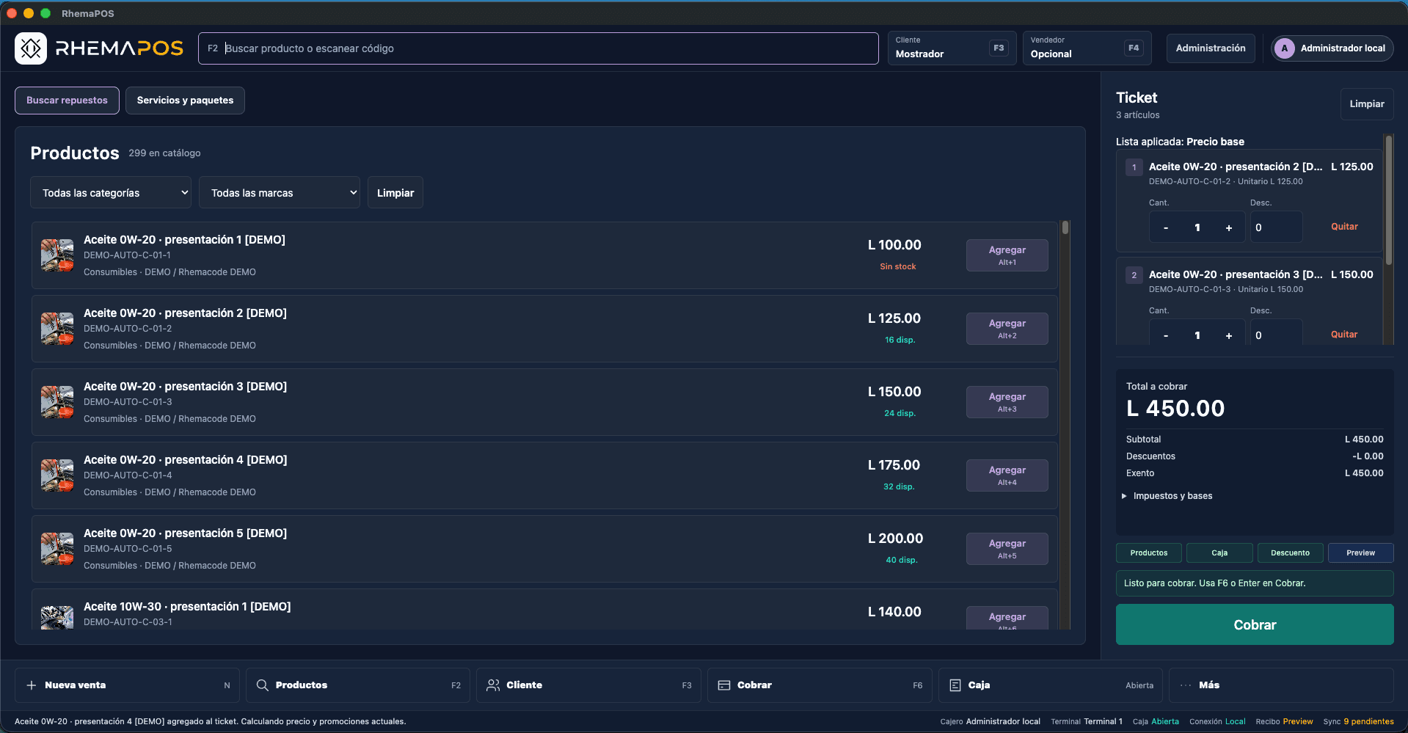Select the Preview tab in ticket panel
Image resolution: width=1408 pixels, height=733 pixels.
pyautogui.click(x=1360, y=553)
